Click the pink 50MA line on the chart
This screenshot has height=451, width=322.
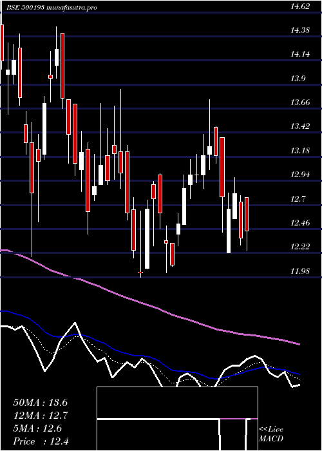click(x=149, y=305)
